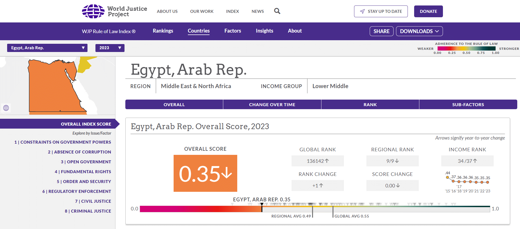Open the OUR WORK menu
Screen dimensions: 520x229
coord(202,11)
